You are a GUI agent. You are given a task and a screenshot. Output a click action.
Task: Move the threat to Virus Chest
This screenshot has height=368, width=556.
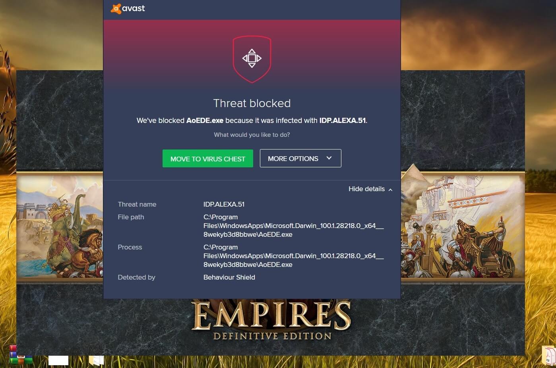click(x=208, y=159)
